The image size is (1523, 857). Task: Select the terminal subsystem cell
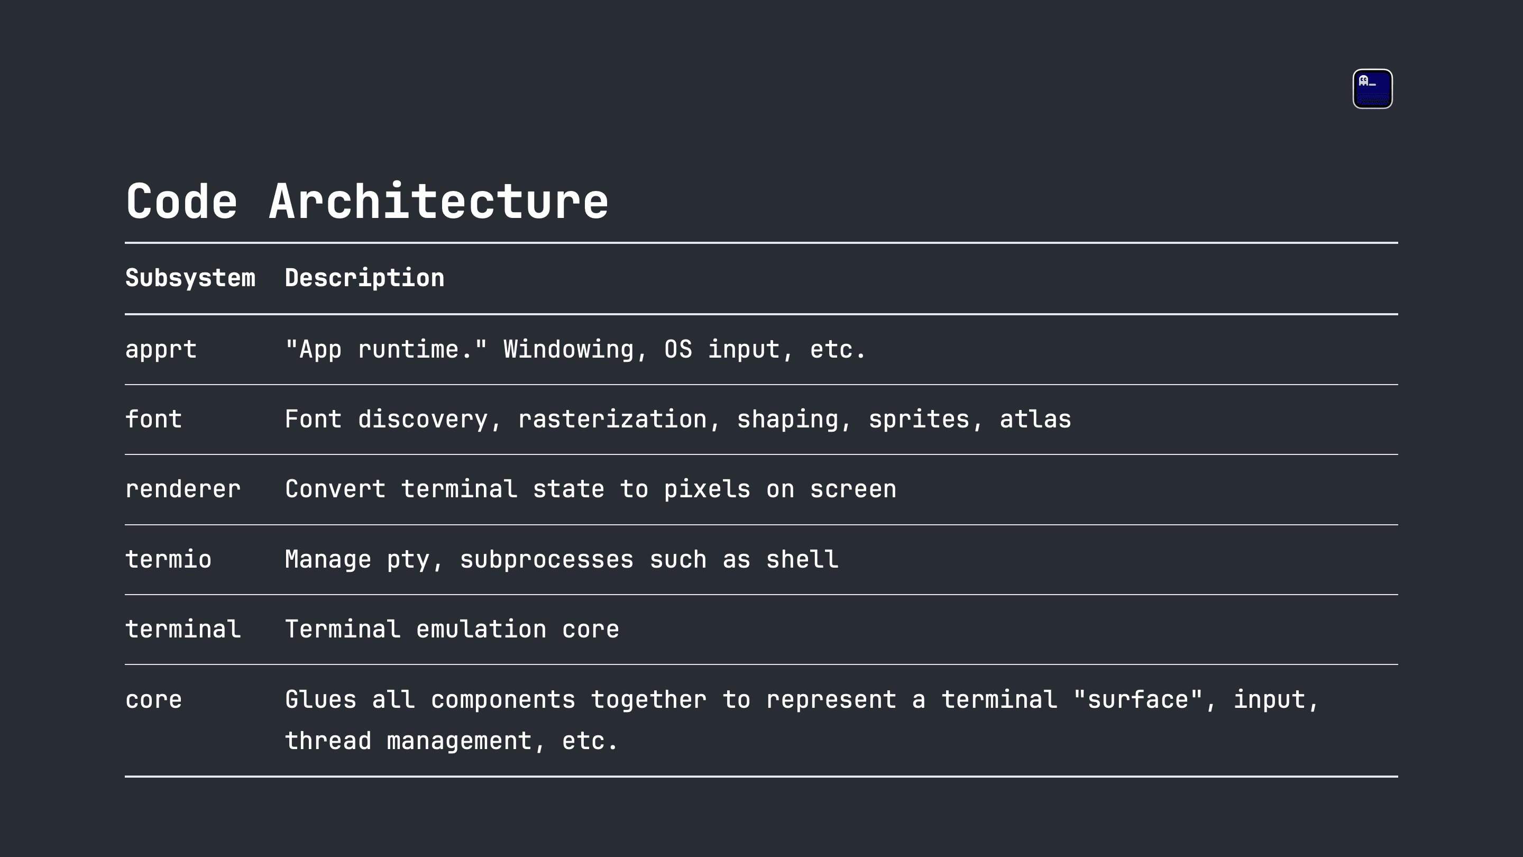point(184,628)
